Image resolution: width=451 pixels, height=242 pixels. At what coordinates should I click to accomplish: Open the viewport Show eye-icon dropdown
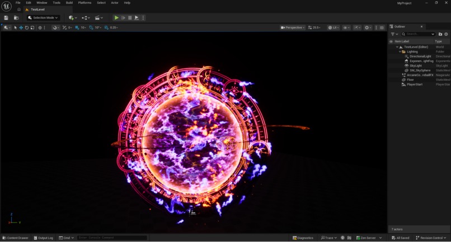pyautogui.click(x=346, y=27)
